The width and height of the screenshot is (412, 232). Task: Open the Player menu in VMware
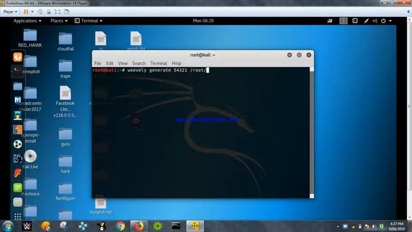pyautogui.click(x=10, y=12)
